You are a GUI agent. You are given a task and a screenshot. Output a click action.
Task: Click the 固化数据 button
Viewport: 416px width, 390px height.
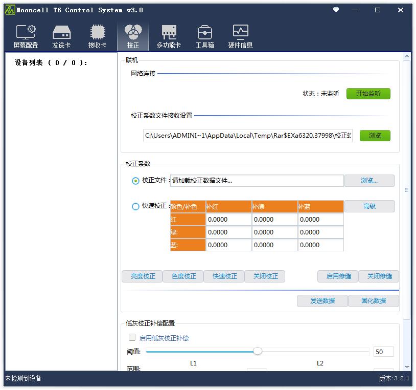click(373, 301)
